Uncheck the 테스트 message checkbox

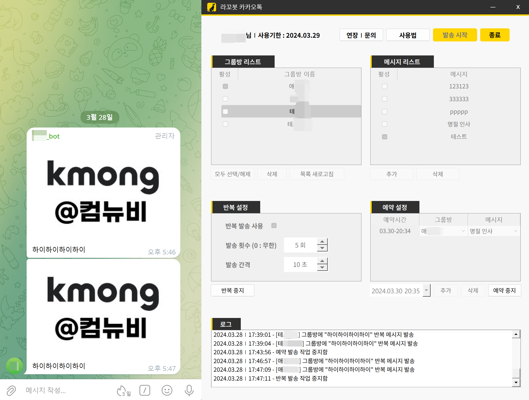384,137
